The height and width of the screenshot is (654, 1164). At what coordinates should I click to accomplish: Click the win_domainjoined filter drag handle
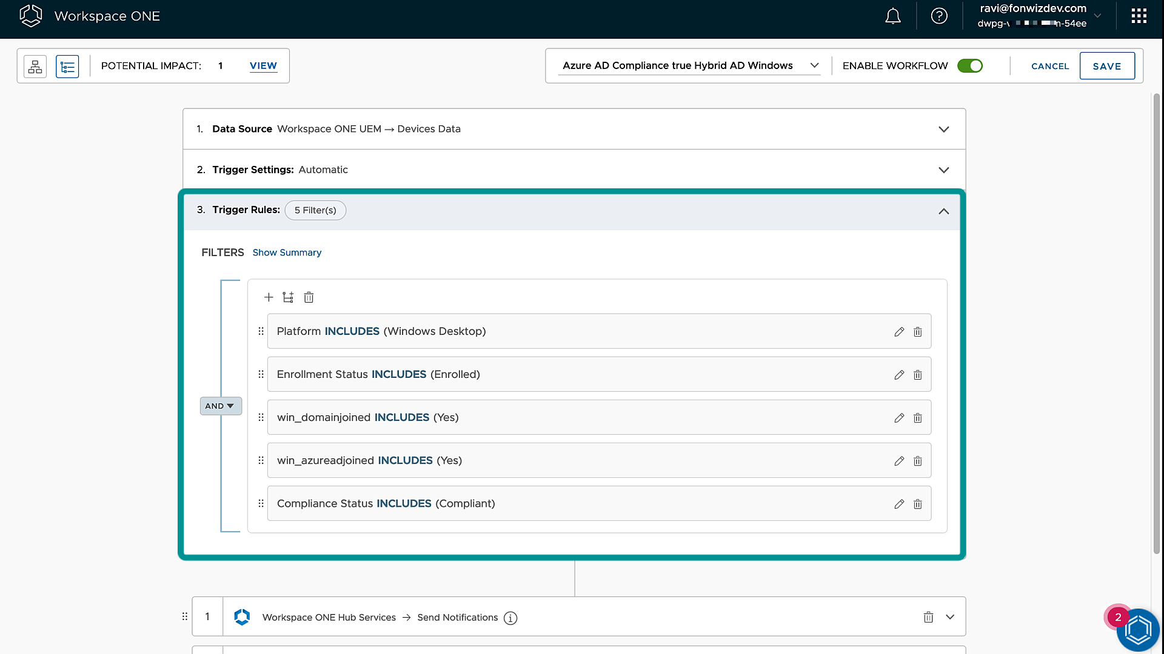click(x=261, y=417)
